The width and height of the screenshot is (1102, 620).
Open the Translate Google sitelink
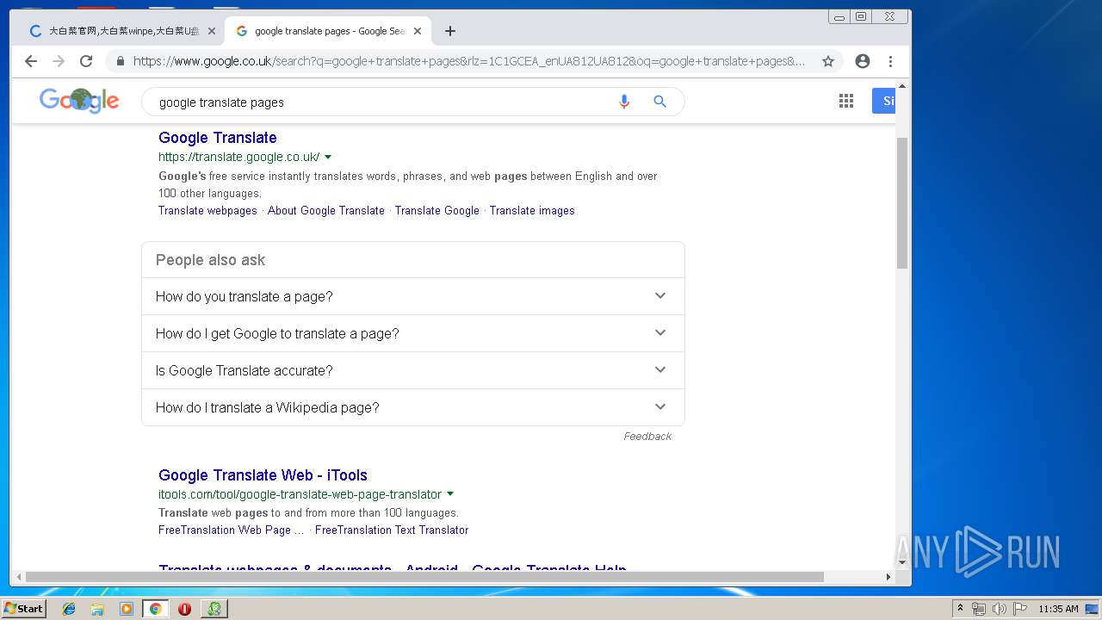(x=437, y=211)
